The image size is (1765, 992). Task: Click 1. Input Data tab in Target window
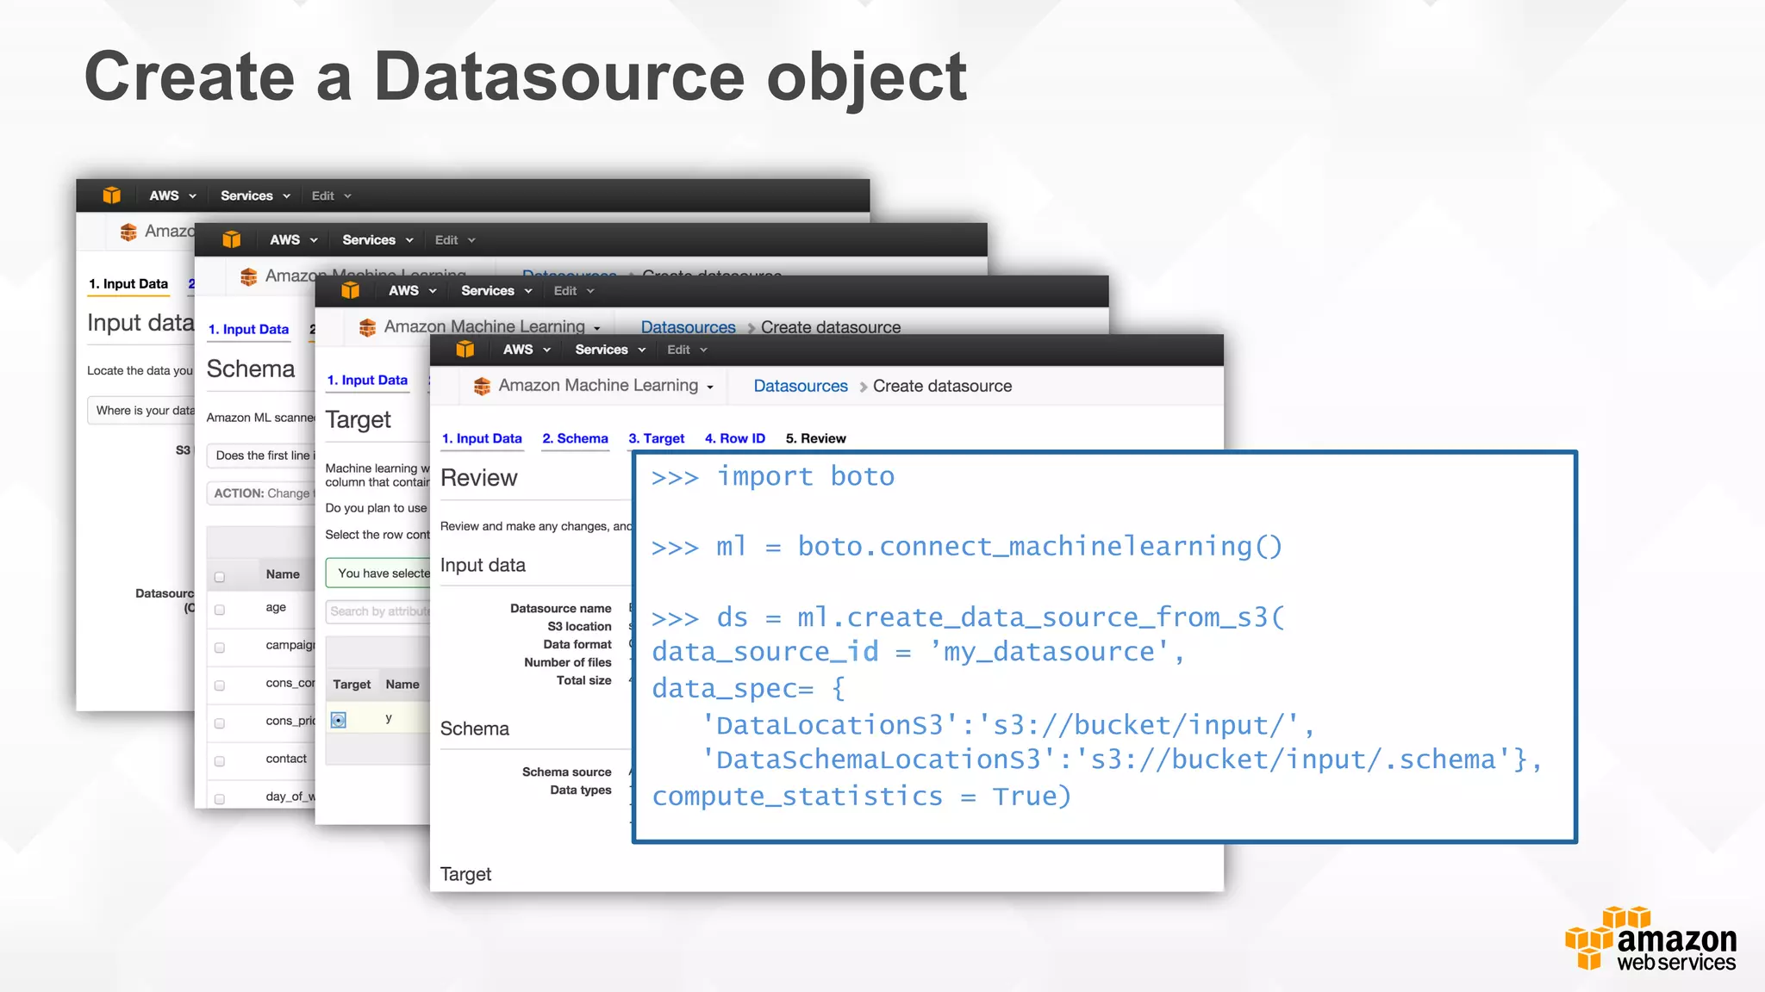click(x=367, y=380)
